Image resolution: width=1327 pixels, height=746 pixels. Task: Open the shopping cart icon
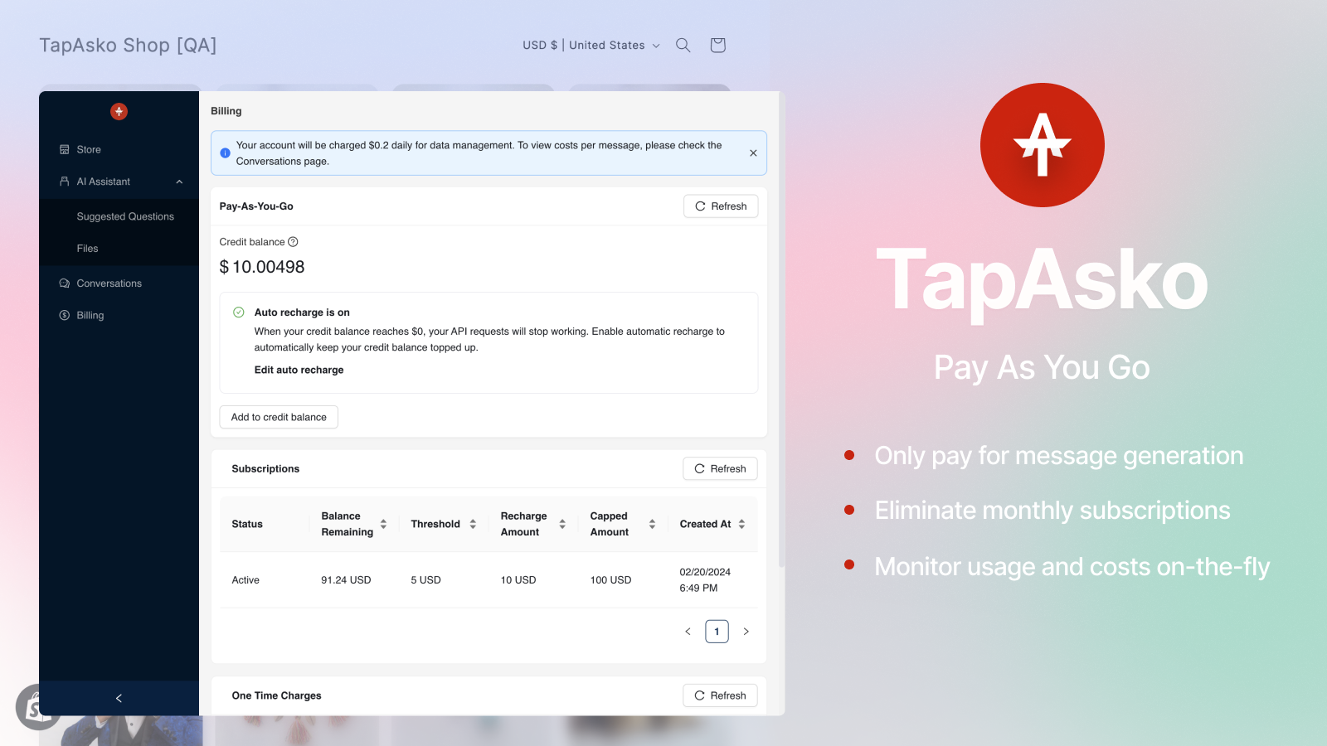tap(717, 45)
